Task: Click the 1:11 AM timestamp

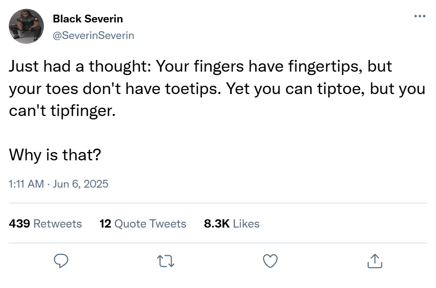Action: coord(26,184)
